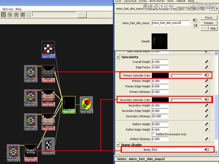Click the attribute scrollbar up arrow

click(x=216, y=53)
